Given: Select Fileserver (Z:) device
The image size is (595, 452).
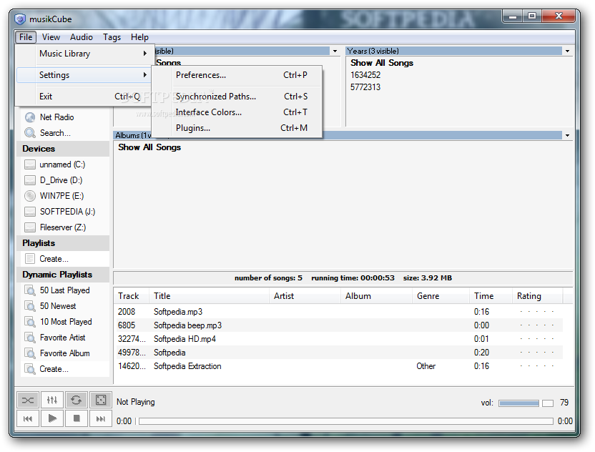Looking at the screenshot, I should (x=63, y=227).
